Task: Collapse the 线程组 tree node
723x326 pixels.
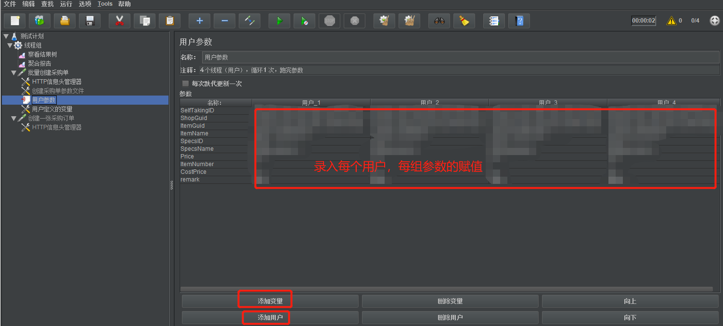Action: (x=10, y=45)
